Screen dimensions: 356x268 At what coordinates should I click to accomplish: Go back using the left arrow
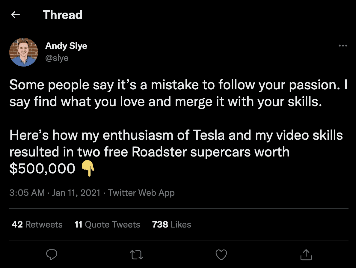(x=15, y=15)
